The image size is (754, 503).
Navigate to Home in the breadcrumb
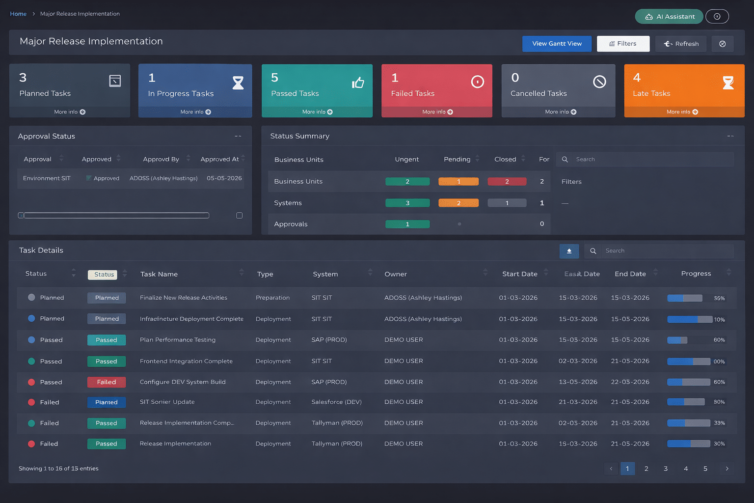[x=18, y=14]
